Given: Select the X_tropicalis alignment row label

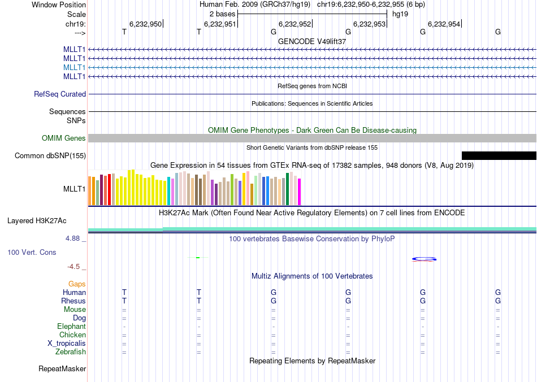Looking at the screenshot, I should pos(67,344).
